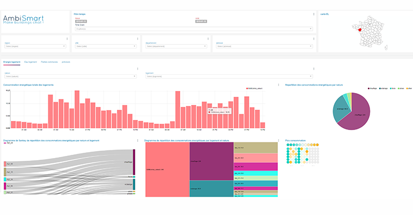Open options menu on the ville filter panel

pyautogui.click(x=137, y=39)
